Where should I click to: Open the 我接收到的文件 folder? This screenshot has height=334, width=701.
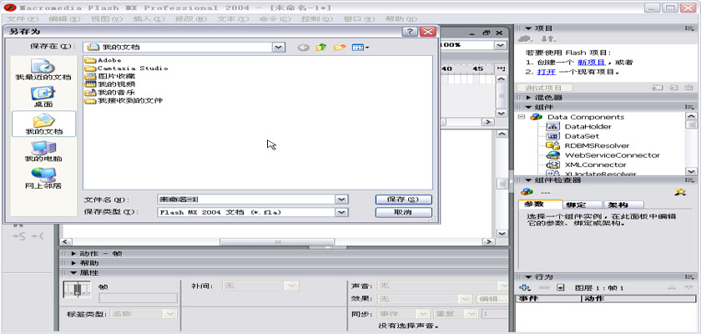coord(124,100)
